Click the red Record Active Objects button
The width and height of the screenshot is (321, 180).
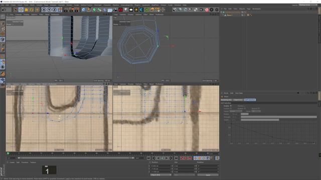182,158
